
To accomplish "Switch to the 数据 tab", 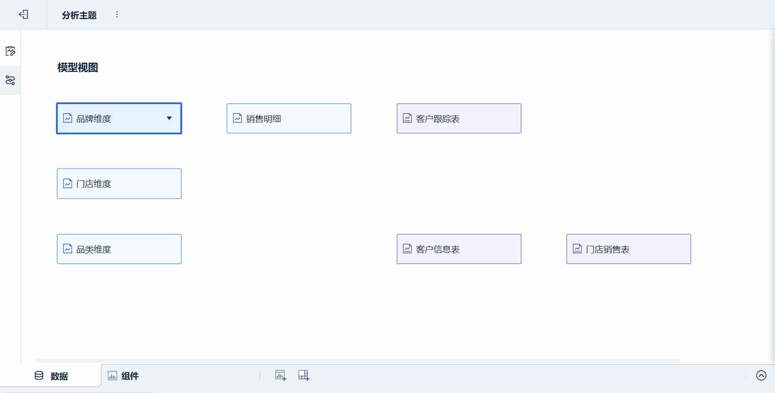I will (x=51, y=376).
